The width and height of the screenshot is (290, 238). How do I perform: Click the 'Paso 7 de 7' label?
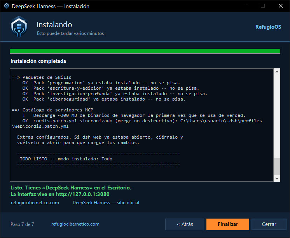(22, 224)
